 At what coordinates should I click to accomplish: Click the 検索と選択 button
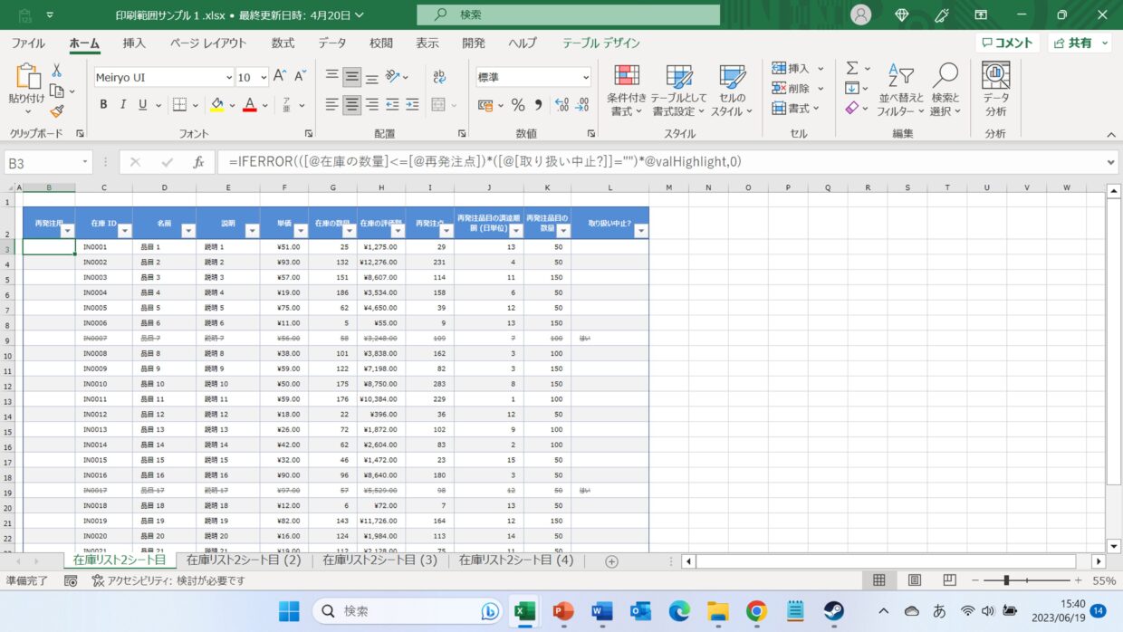pyautogui.click(x=945, y=91)
